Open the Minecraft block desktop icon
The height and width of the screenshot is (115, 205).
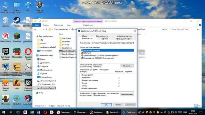tap(17, 37)
